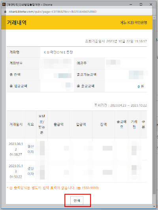Click scrollbar down arrow
Image resolution: width=158 pixels, height=210 pixels.
point(154,206)
